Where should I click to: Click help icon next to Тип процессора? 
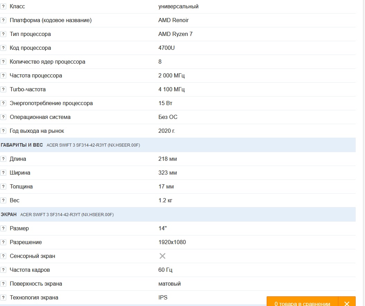click(x=3, y=34)
